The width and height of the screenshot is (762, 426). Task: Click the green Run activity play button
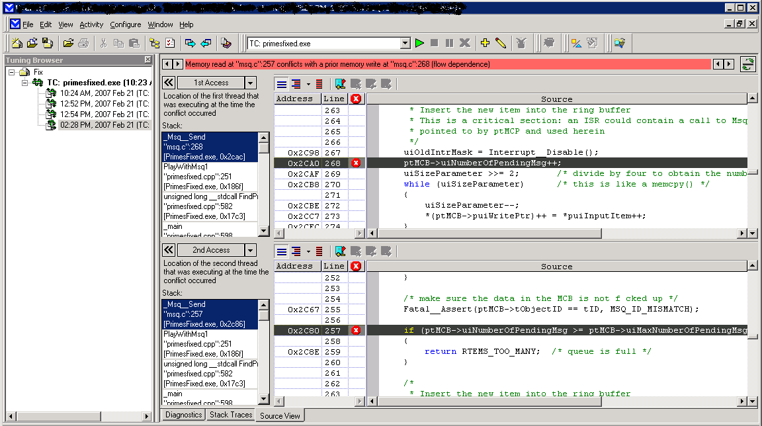tap(419, 43)
